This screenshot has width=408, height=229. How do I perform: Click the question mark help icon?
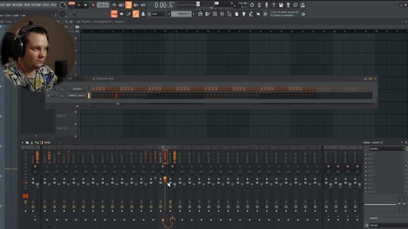273,5
